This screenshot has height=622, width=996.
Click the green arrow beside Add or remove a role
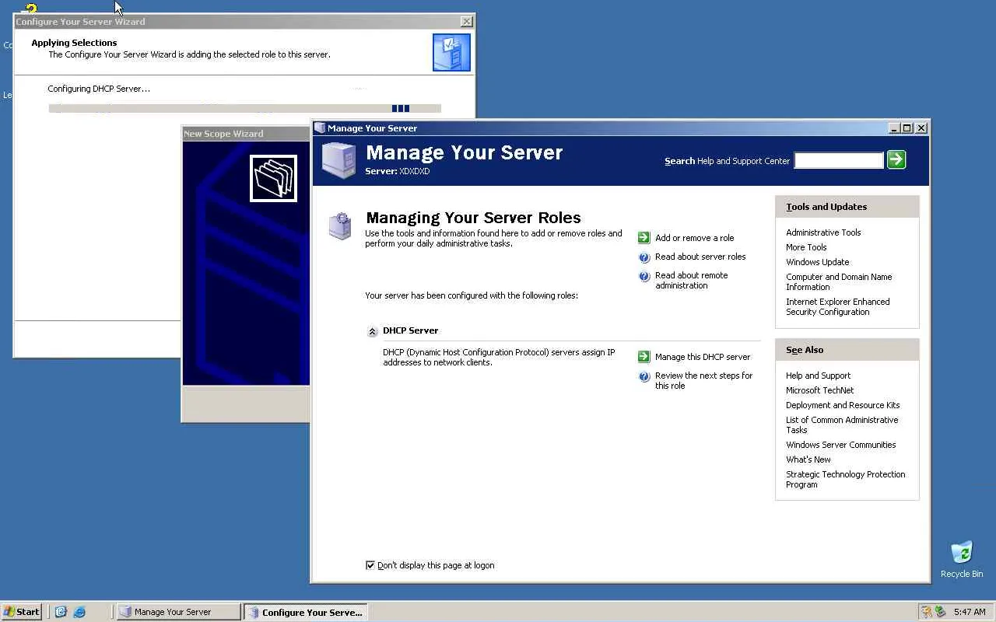644,238
